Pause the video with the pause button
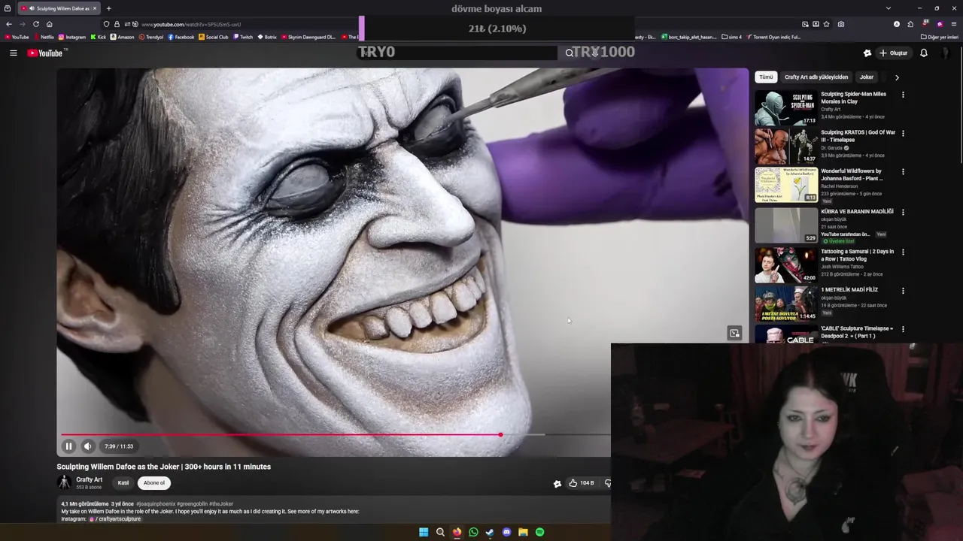The width and height of the screenshot is (963, 541). [x=68, y=446]
